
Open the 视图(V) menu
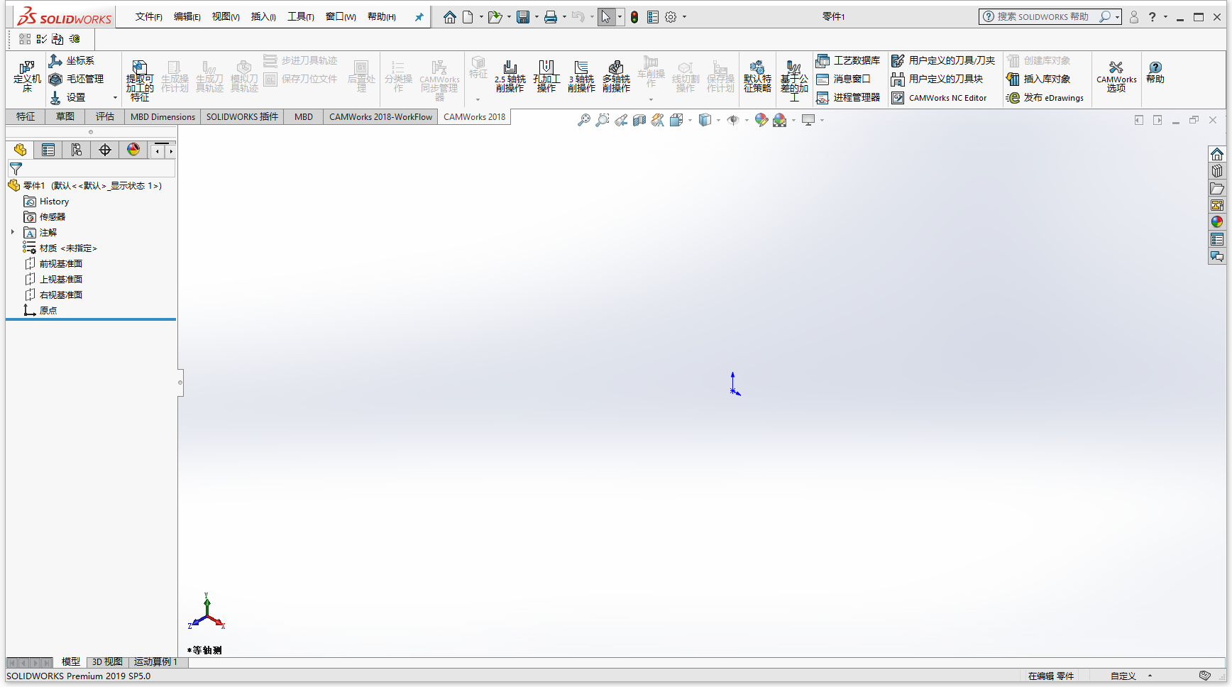(226, 17)
